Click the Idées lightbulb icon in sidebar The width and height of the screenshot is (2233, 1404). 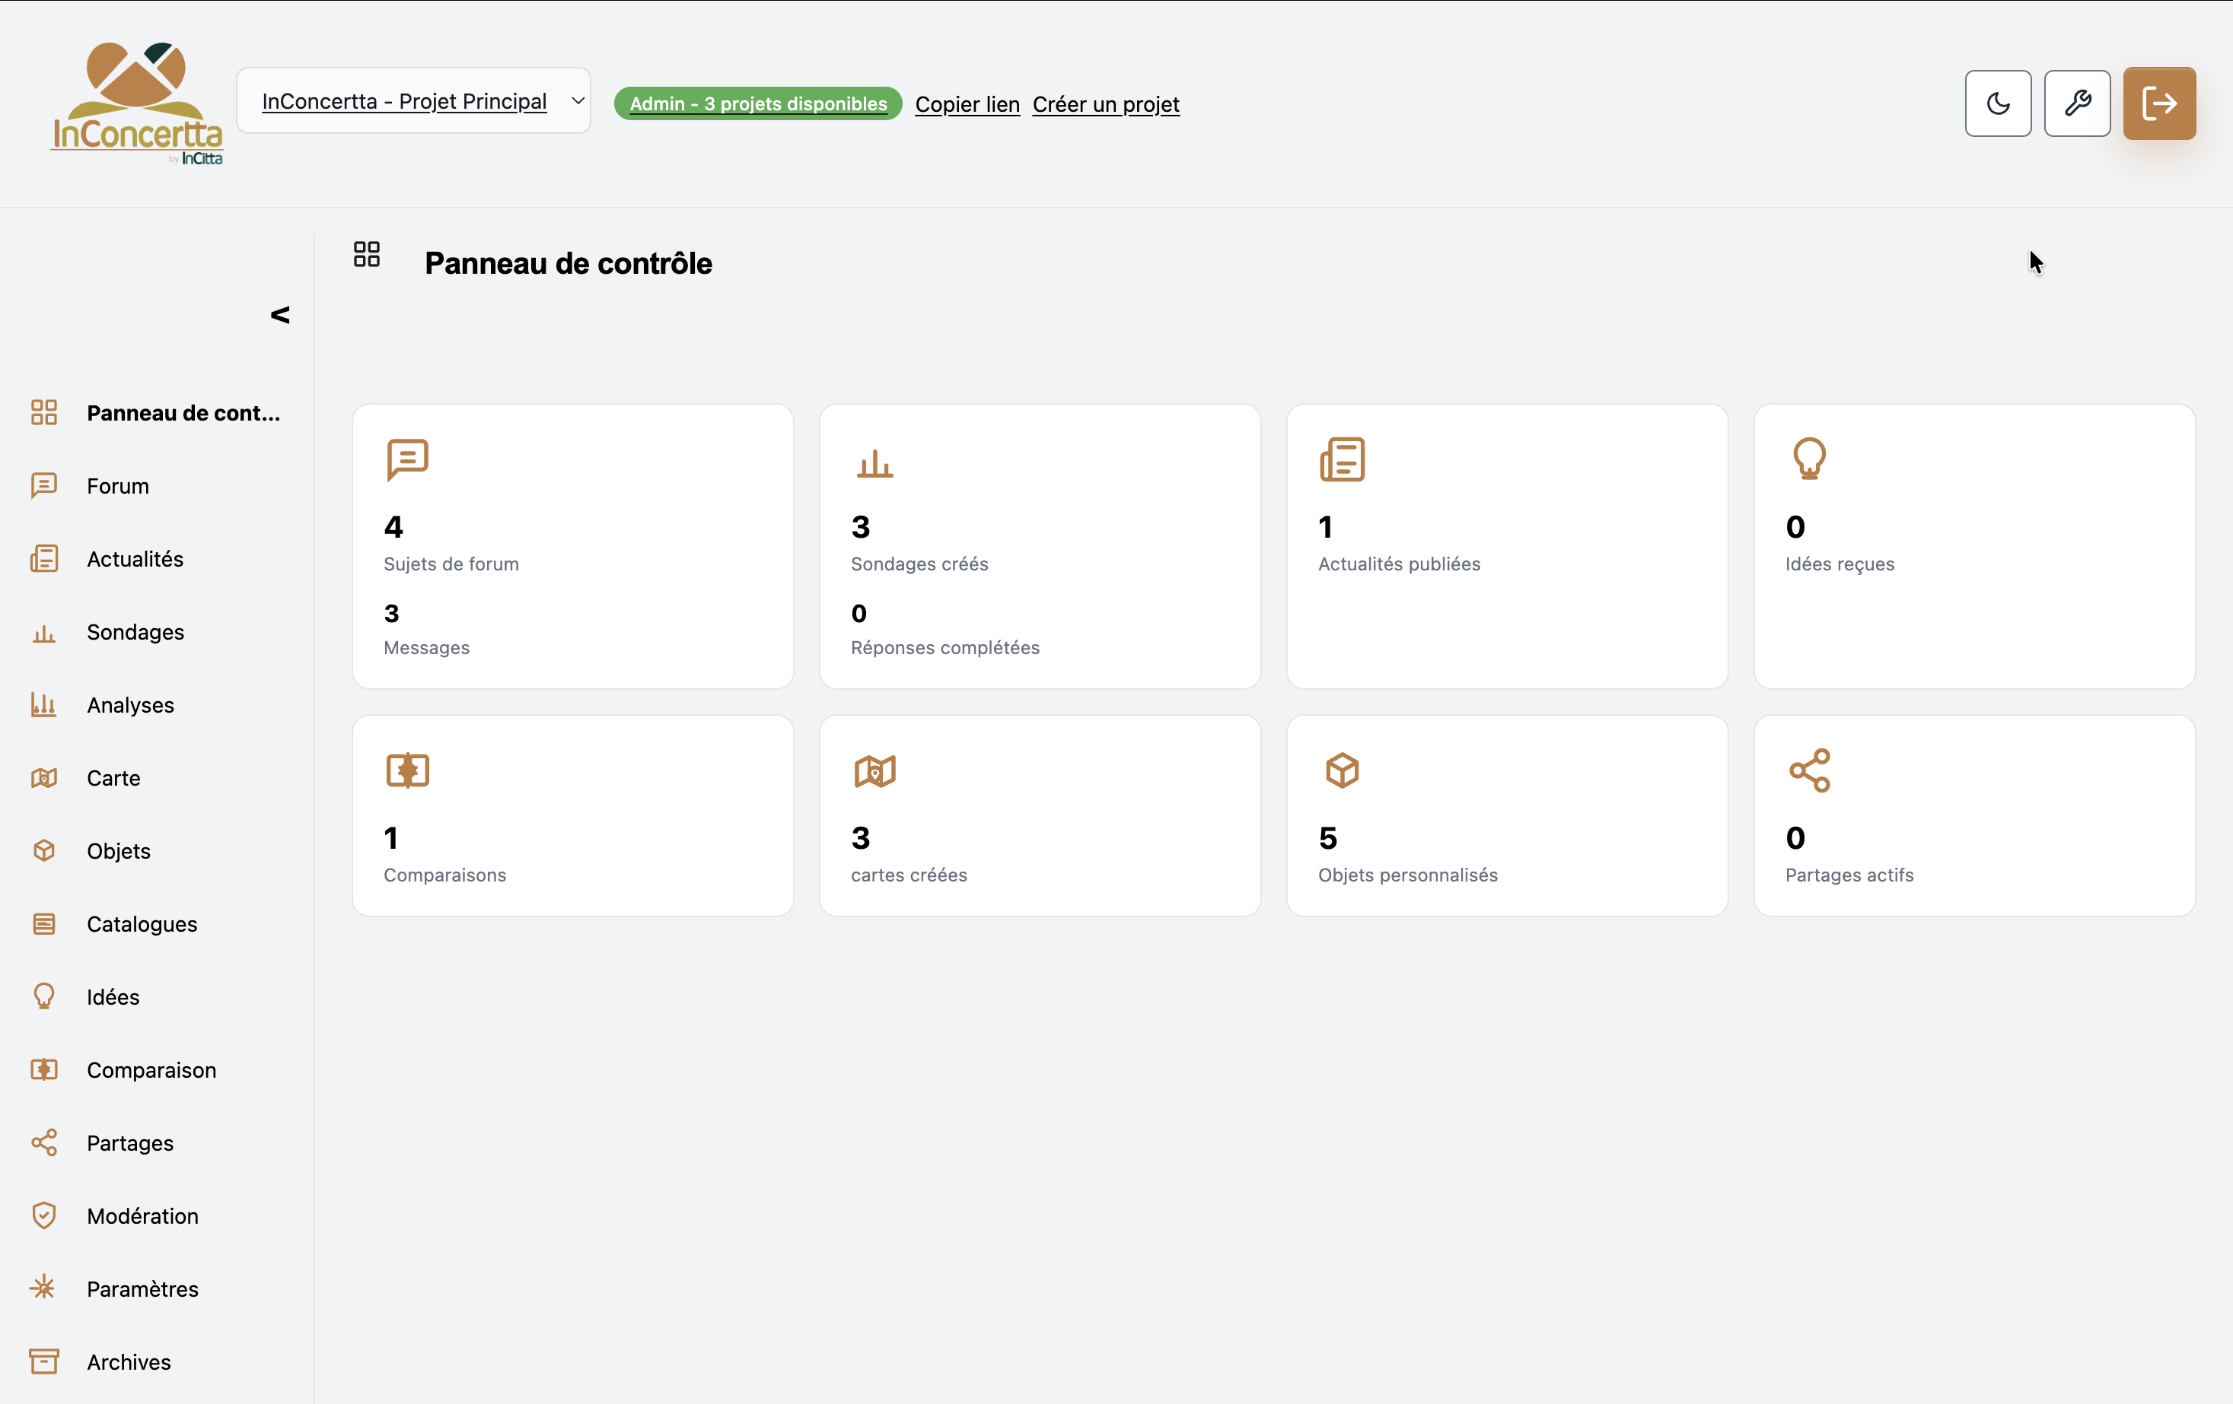point(44,996)
